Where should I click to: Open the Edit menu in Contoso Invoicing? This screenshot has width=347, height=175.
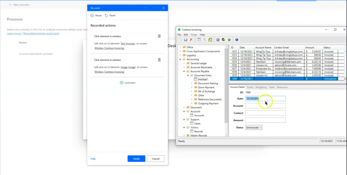[x=186, y=35]
